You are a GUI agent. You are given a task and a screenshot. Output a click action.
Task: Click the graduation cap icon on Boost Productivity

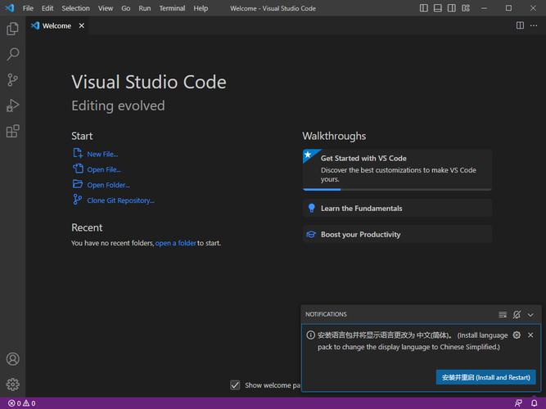coord(311,235)
